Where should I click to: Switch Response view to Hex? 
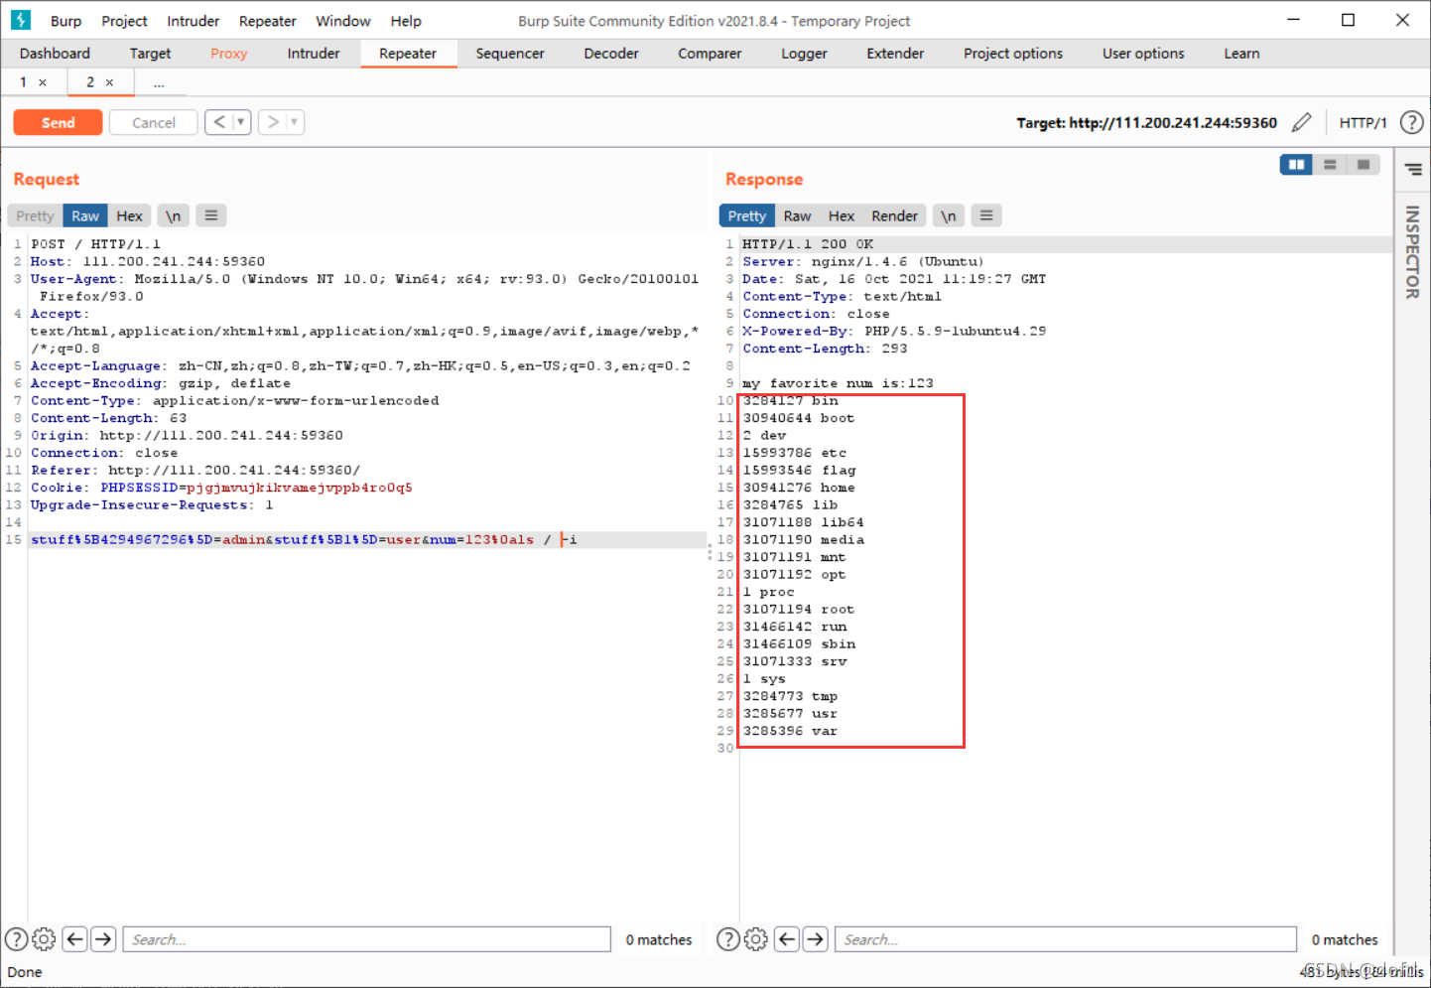(842, 215)
